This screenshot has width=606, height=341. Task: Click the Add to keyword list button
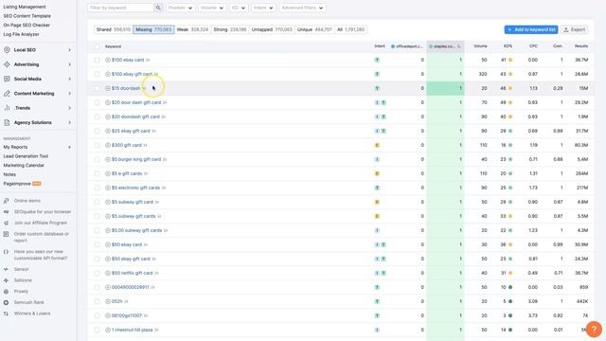[531, 29]
